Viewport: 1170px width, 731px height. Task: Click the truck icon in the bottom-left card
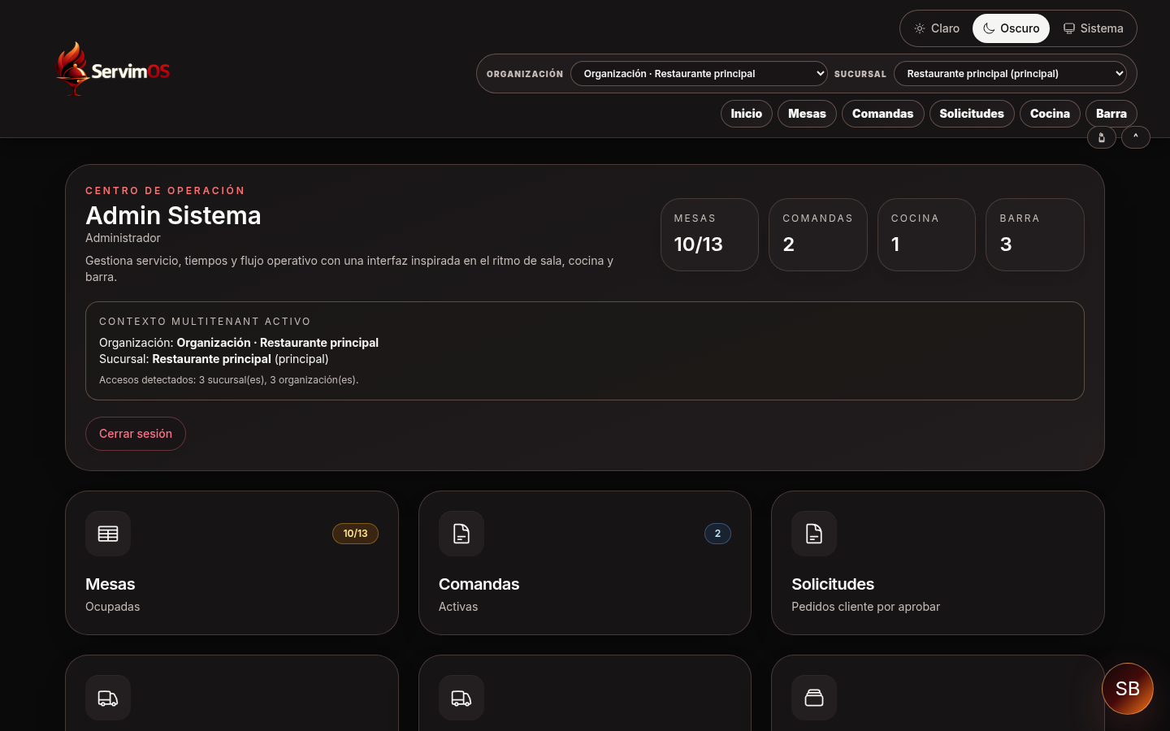point(108,698)
